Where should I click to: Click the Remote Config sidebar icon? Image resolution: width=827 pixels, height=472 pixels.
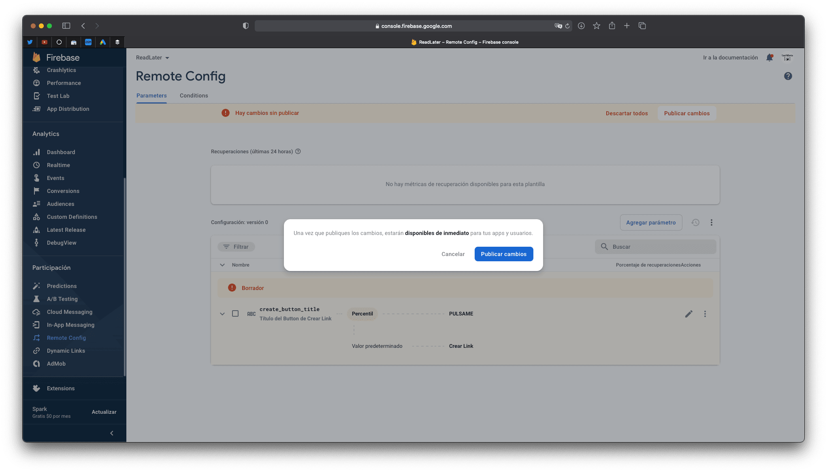(x=36, y=338)
